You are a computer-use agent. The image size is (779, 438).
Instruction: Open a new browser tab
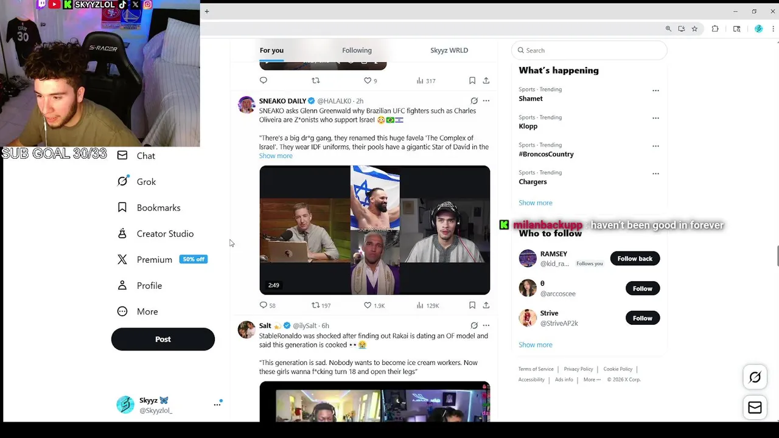pos(207,12)
